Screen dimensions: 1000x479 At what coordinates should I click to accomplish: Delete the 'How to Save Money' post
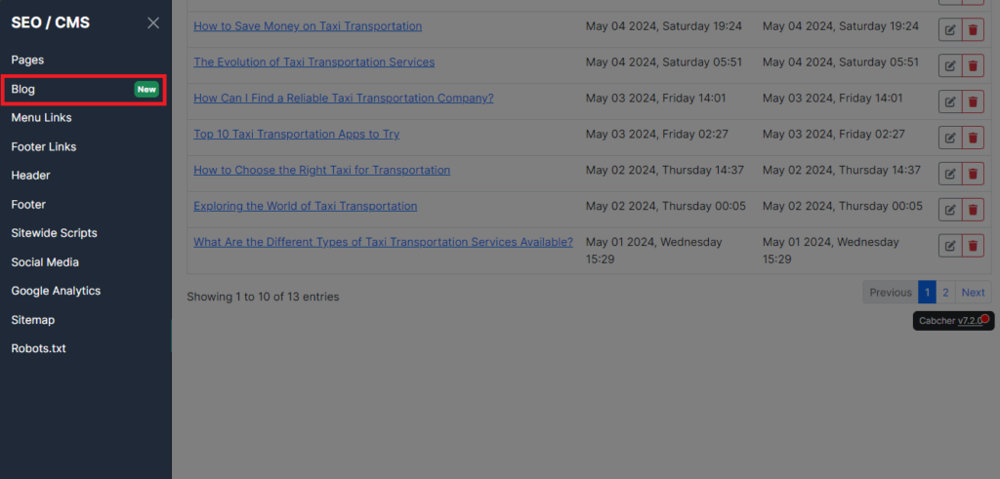[973, 30]
